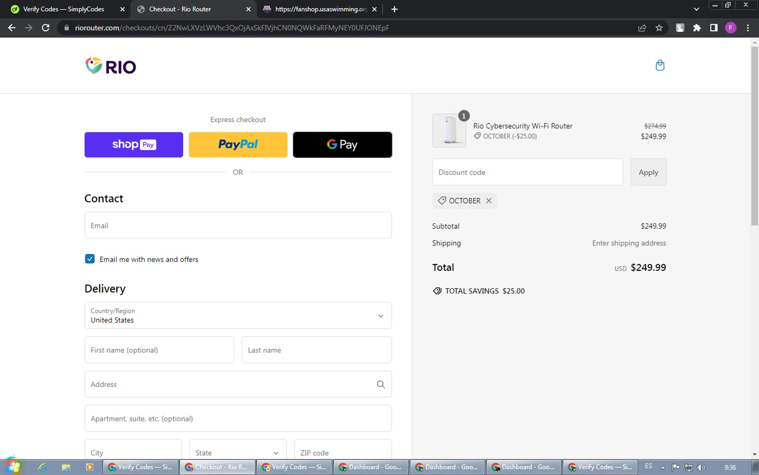Reload the checkout page

tap(46, 28)
